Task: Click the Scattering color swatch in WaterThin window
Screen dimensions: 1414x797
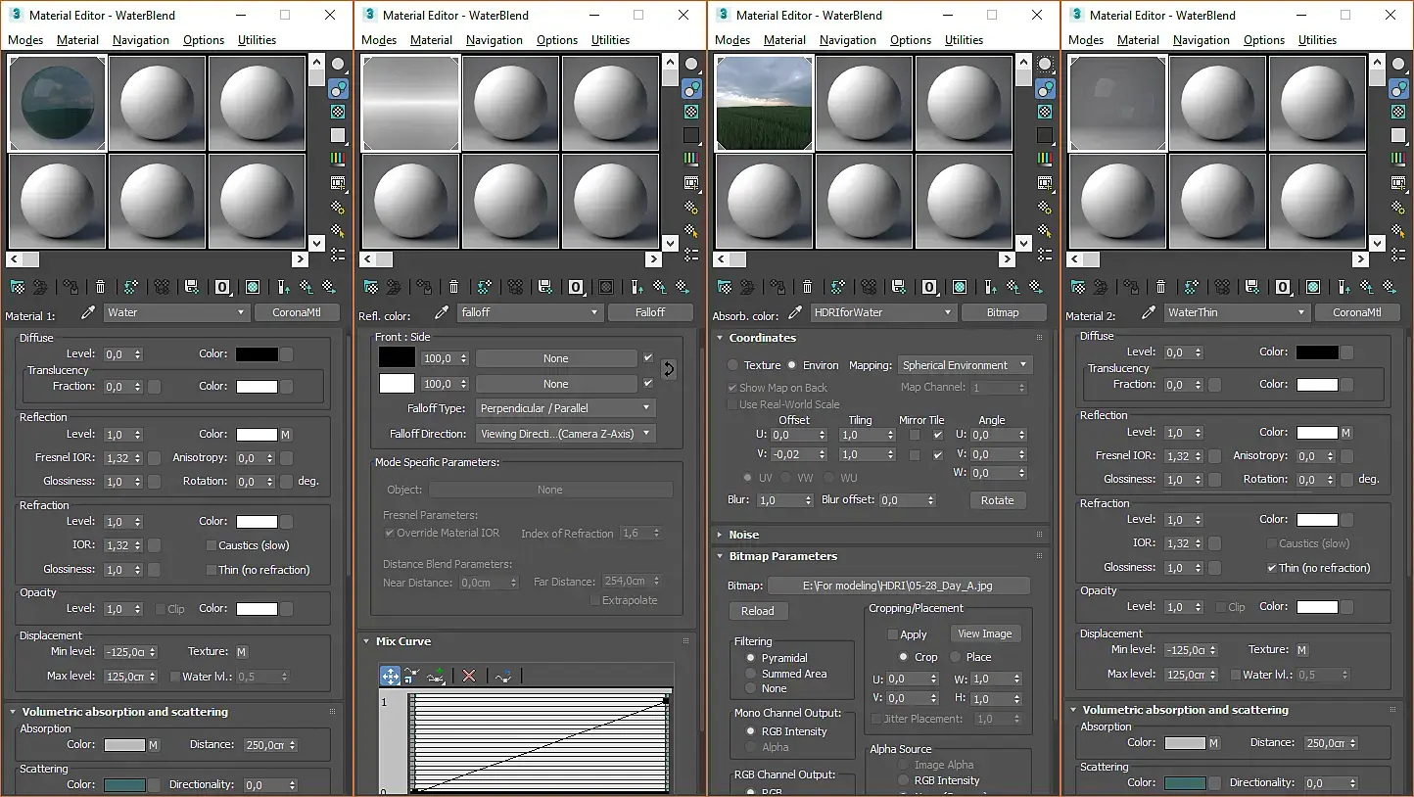Action: point(1185,782)
